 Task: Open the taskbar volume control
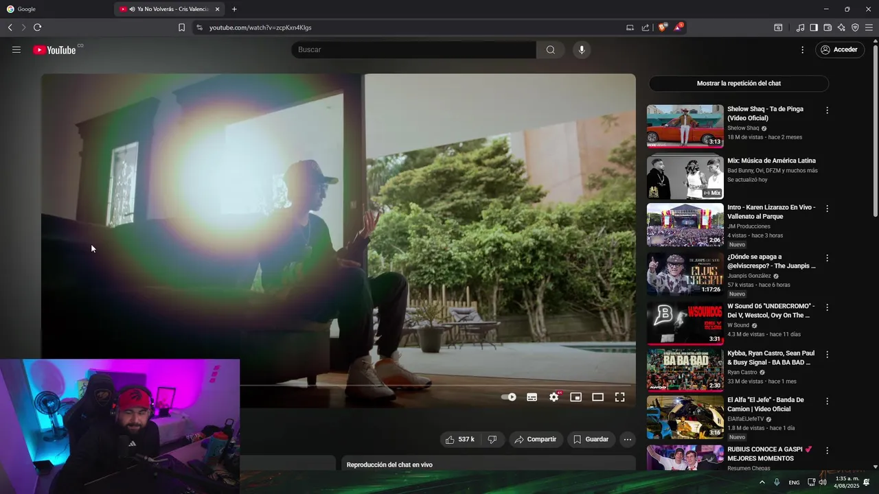(x=823, y=482)
